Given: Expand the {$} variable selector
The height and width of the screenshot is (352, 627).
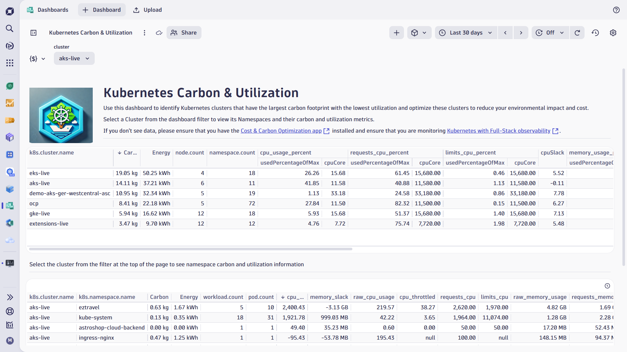Looking at the screenshot, I should [x=37, y=58].
